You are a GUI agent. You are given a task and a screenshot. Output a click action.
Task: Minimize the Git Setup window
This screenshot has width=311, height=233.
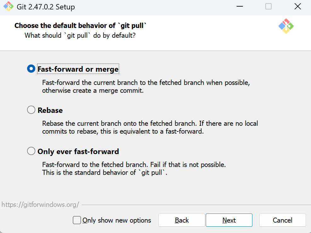point(239,7)
